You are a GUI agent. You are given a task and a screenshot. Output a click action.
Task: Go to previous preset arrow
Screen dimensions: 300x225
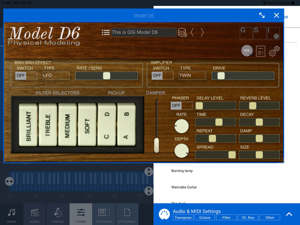coord(192,32)
